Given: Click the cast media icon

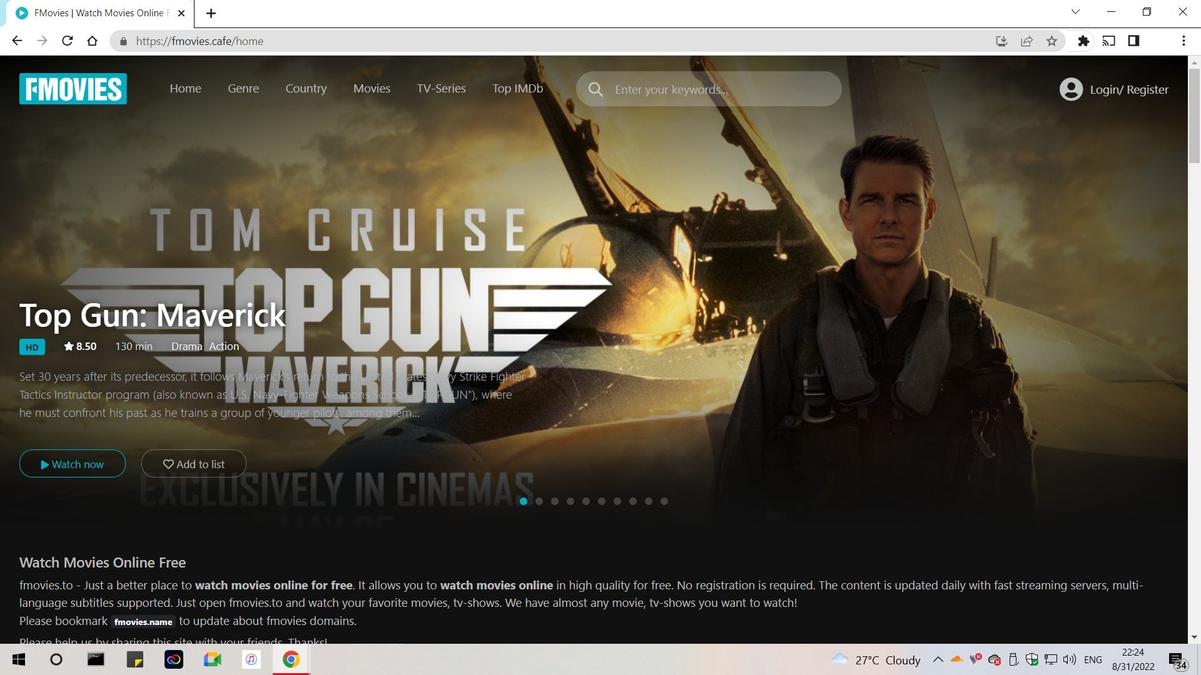Looking at the screenshot, I should click(x=1108, y=41).
